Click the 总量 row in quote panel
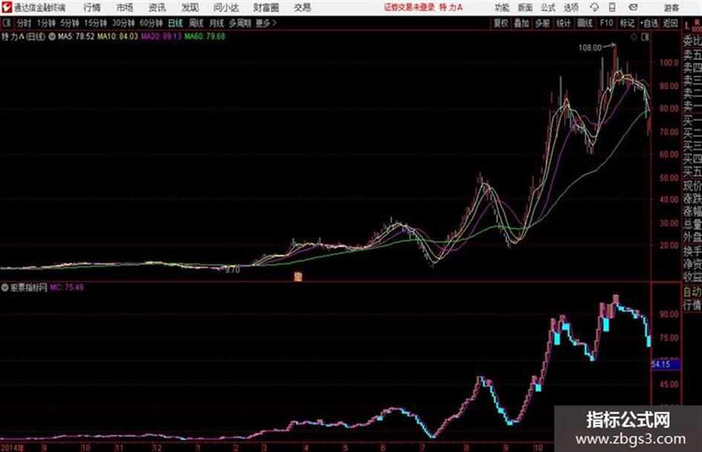The height and width of the screenshot is (452, 702). pyautogui.click(x=692, y=224)
